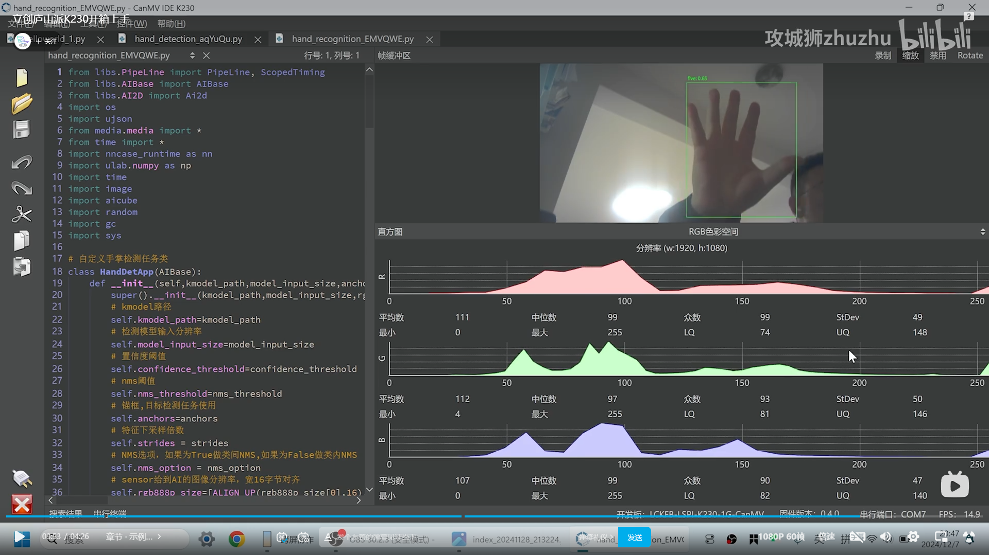The width and height of the screenshot is (989, 555).
Task: Click the 分辨率 (w:1920, h:1080) label
Action: [x=681, y=248]
